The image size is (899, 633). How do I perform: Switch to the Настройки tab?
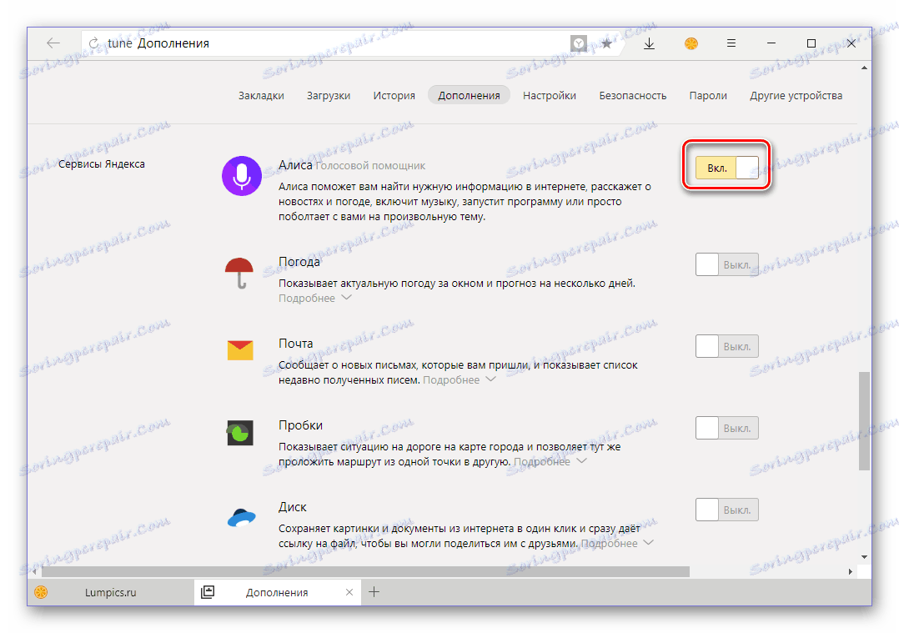tap(550, 96)
